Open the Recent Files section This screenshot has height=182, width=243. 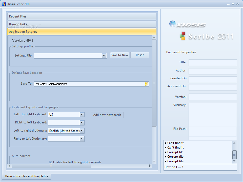(82, 16)
